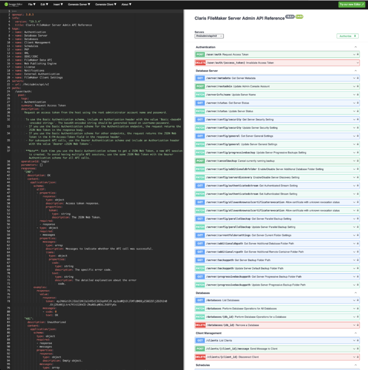This screenshot has width=368, height=370.
Task: Click lock icon on PATCH /server/config/serverdiscovery row
Action: pos(358,177)
